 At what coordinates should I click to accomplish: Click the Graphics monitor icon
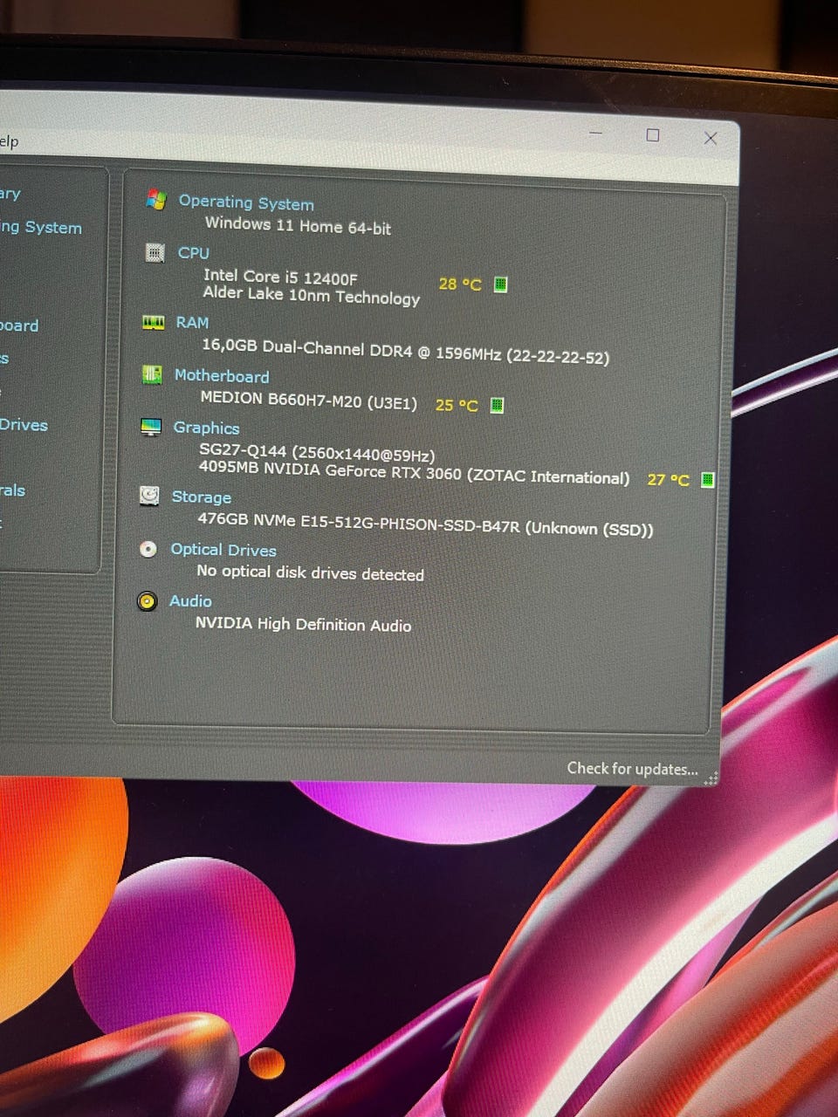[x=150, y=428]
